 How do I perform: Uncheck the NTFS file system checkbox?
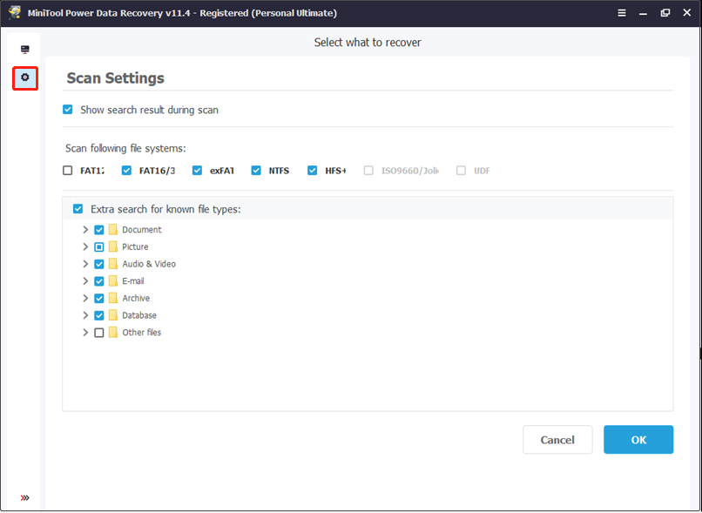click(256, 171)
